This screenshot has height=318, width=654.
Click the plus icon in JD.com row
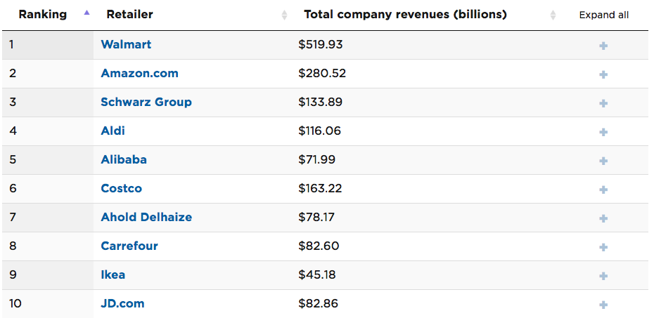click(603, 305)
